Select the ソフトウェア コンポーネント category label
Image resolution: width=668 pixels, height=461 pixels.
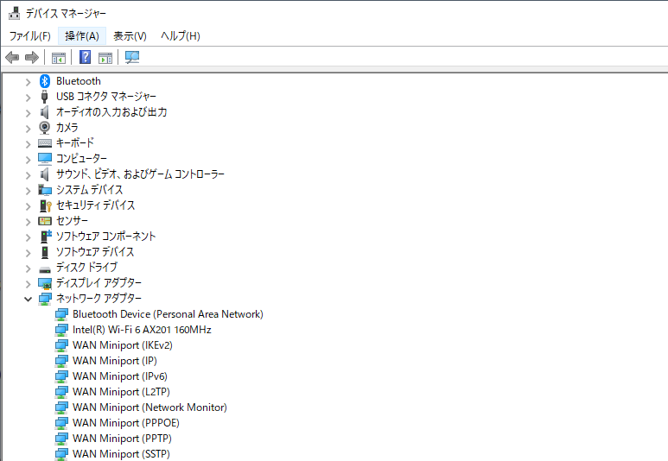(x=105, y=237)
